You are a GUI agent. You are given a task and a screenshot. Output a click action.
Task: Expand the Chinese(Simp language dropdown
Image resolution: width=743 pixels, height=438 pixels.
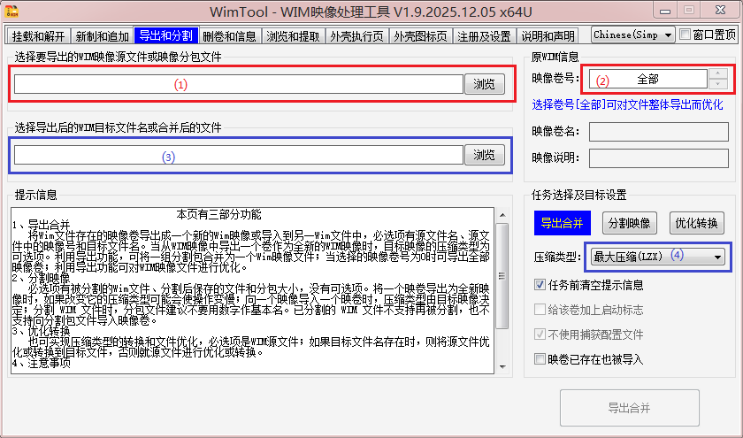pyautogui.click(x=632, y=35)
